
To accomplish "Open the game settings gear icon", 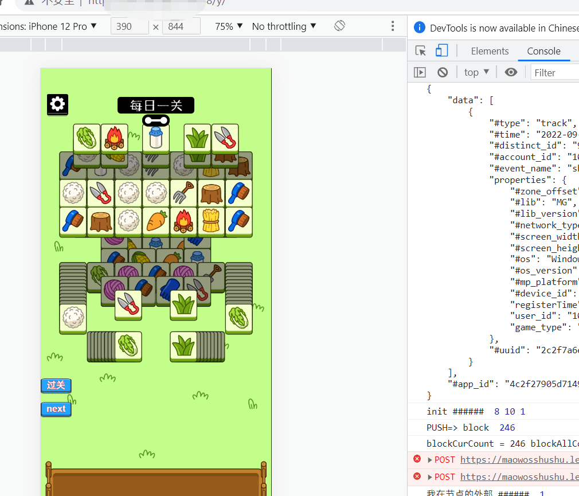I will pos(57,104).
